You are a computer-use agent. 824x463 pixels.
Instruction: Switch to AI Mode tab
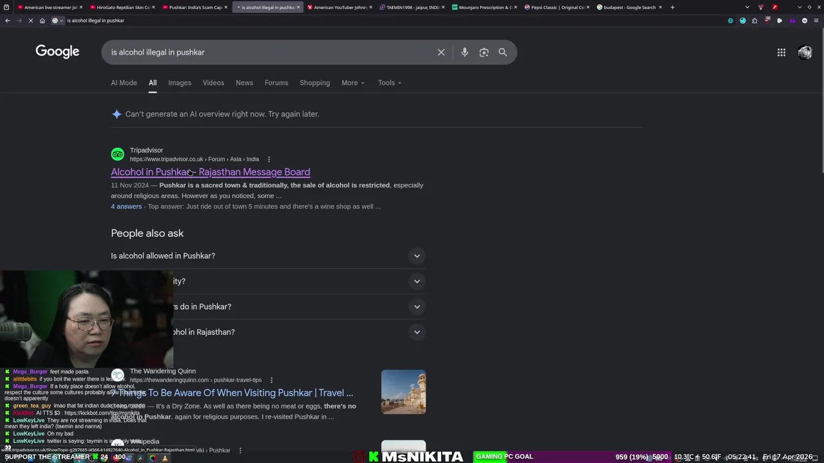(x=124, y=83)
